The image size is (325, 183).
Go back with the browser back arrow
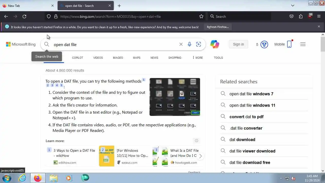pos(6,17)
